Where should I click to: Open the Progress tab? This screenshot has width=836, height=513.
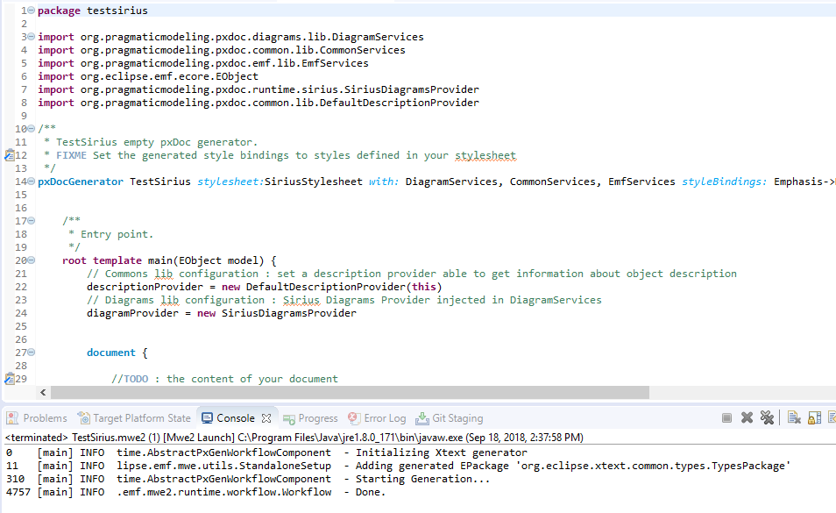[310, 418]
